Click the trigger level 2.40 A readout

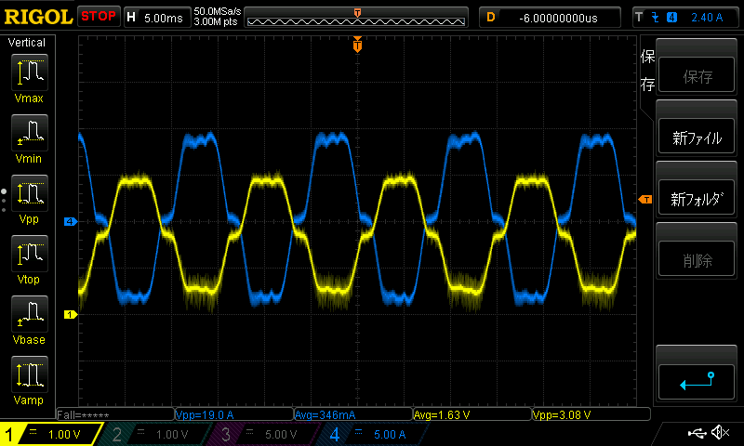point(707,18)
